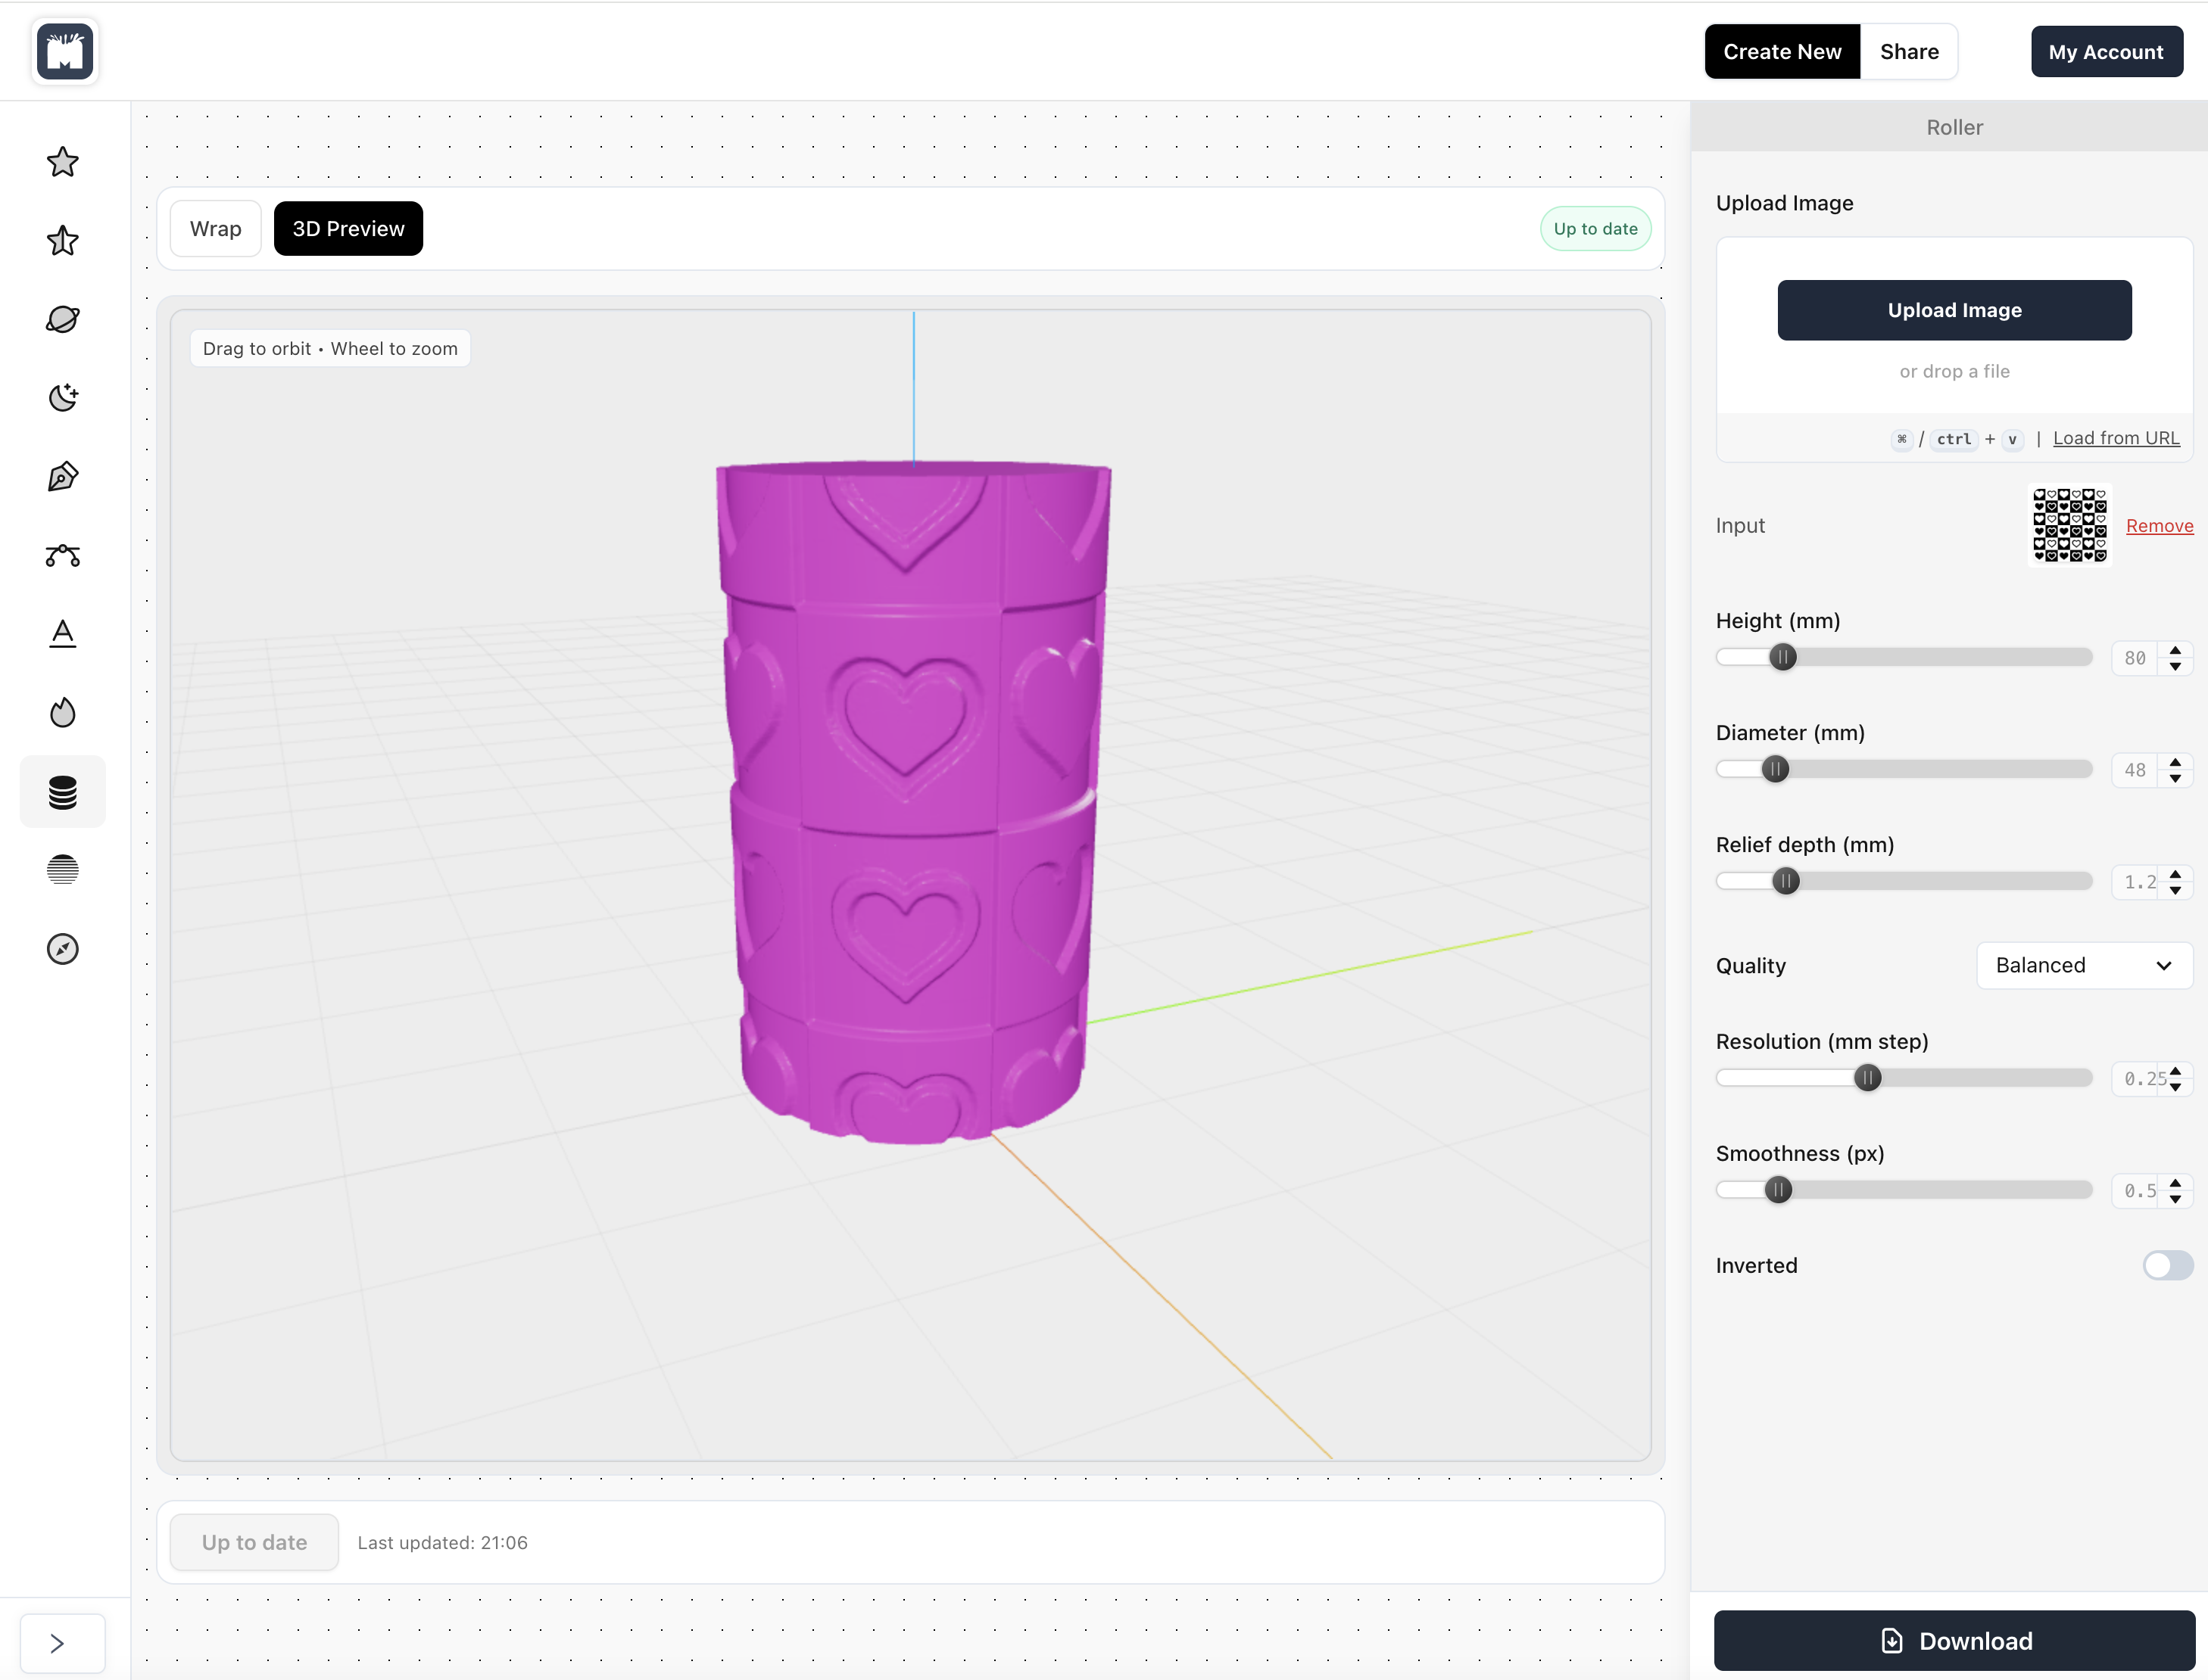The height and width of the screenshot is (1680, 2208).
Task: Select the 3D Preview tab
Action: click(348, 229)
